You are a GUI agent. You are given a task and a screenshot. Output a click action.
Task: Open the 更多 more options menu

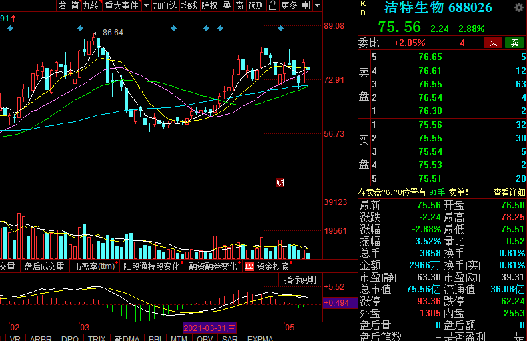click(289, 6)
